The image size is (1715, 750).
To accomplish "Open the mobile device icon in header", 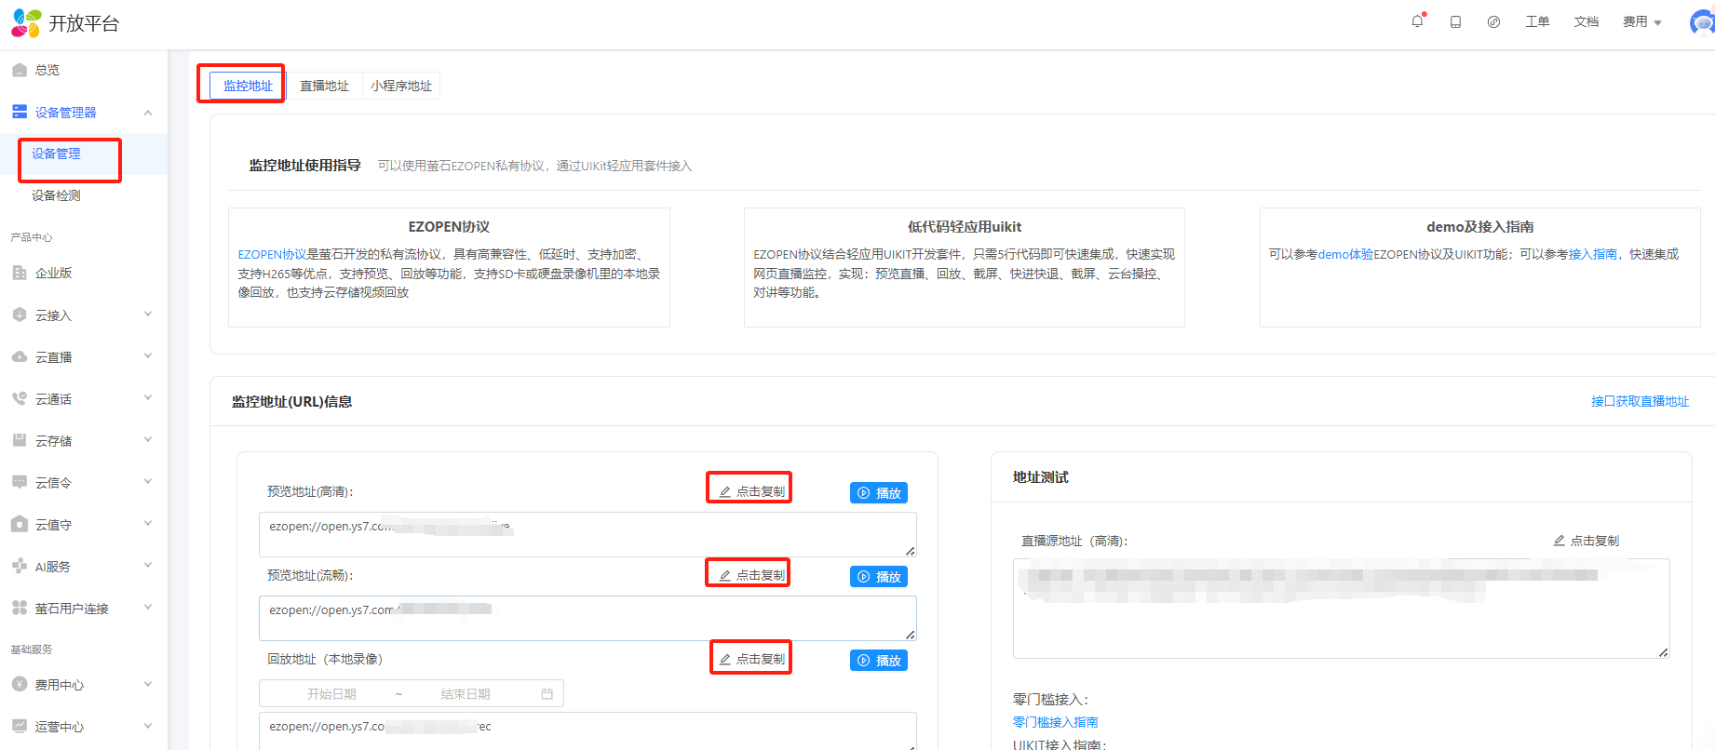I will (1455, 21).
